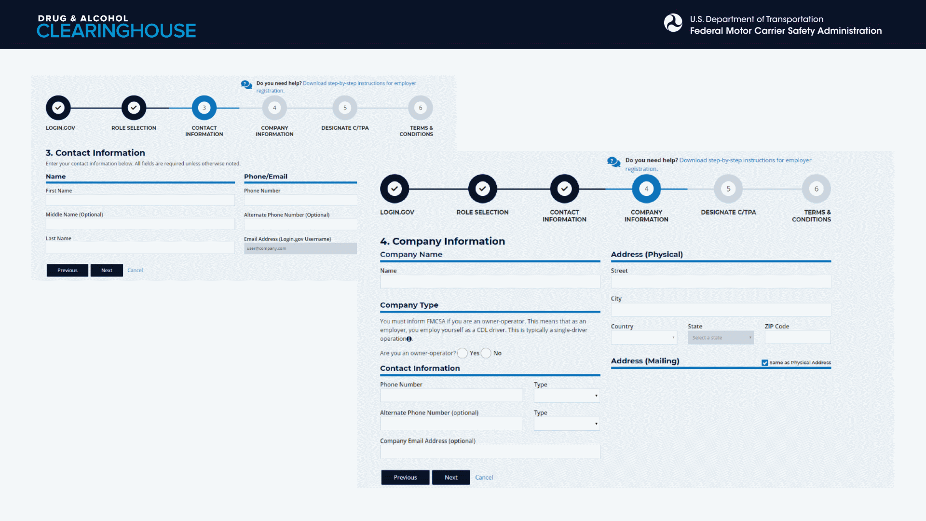Click the active step 3 Contact Information circle

(204, 108)
